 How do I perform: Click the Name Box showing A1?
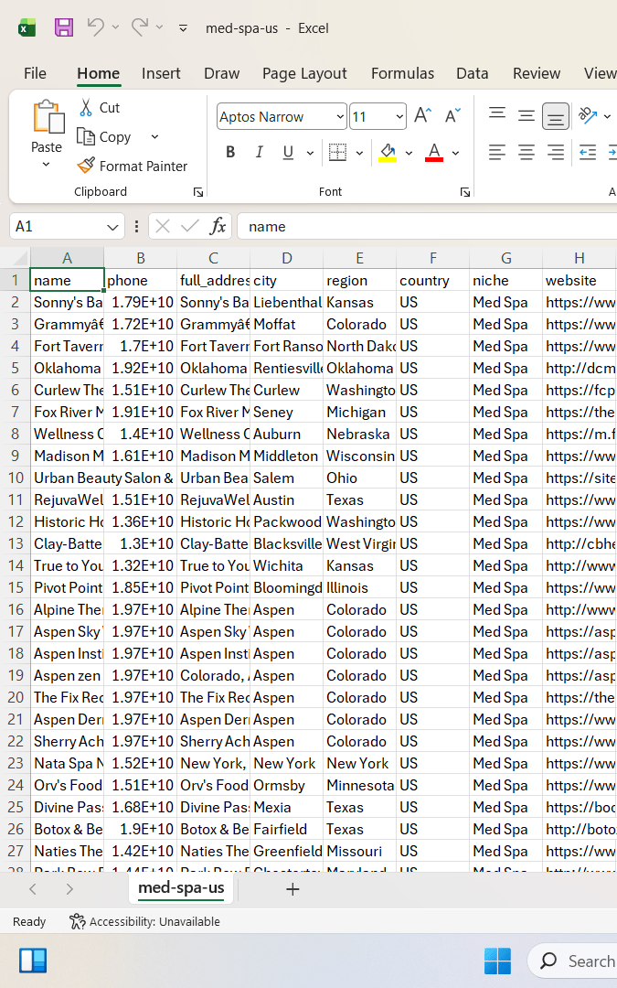66,226
